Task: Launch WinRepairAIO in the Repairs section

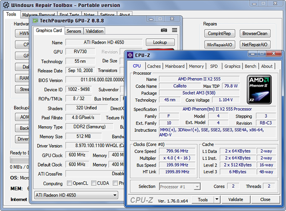Action: [x=219, y=45]
